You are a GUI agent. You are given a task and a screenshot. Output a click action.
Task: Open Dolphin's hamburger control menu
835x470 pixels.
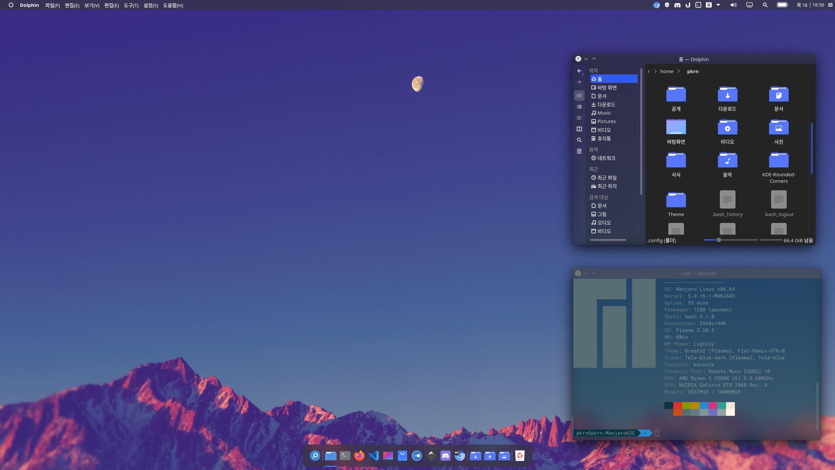click(x=579, y=151)
